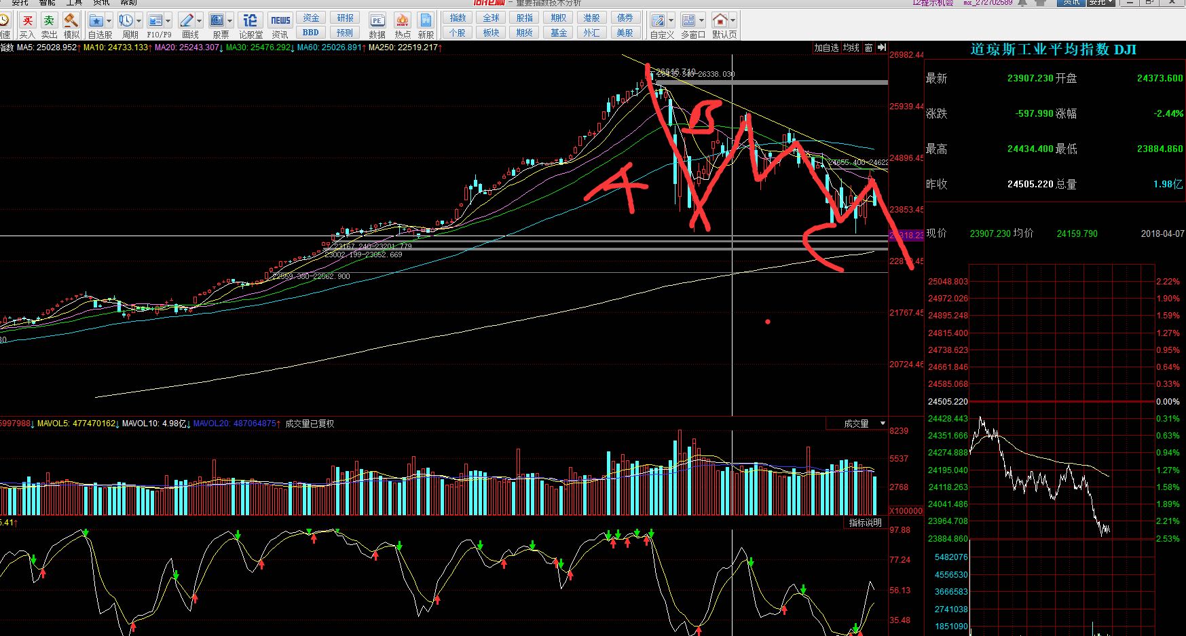Image resolution: width=1186 pixels, height=636 pixels.
Task: Toggle the 窗 window button on chart
Action: pos(868,48)
